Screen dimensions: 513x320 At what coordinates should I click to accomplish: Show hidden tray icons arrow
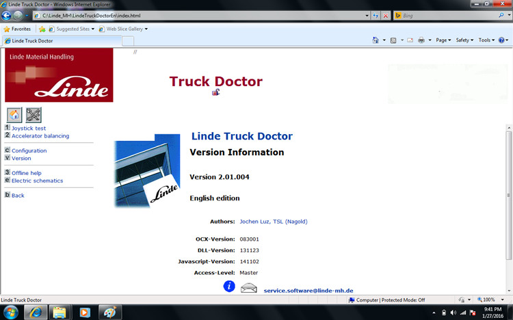click(434, 312)
